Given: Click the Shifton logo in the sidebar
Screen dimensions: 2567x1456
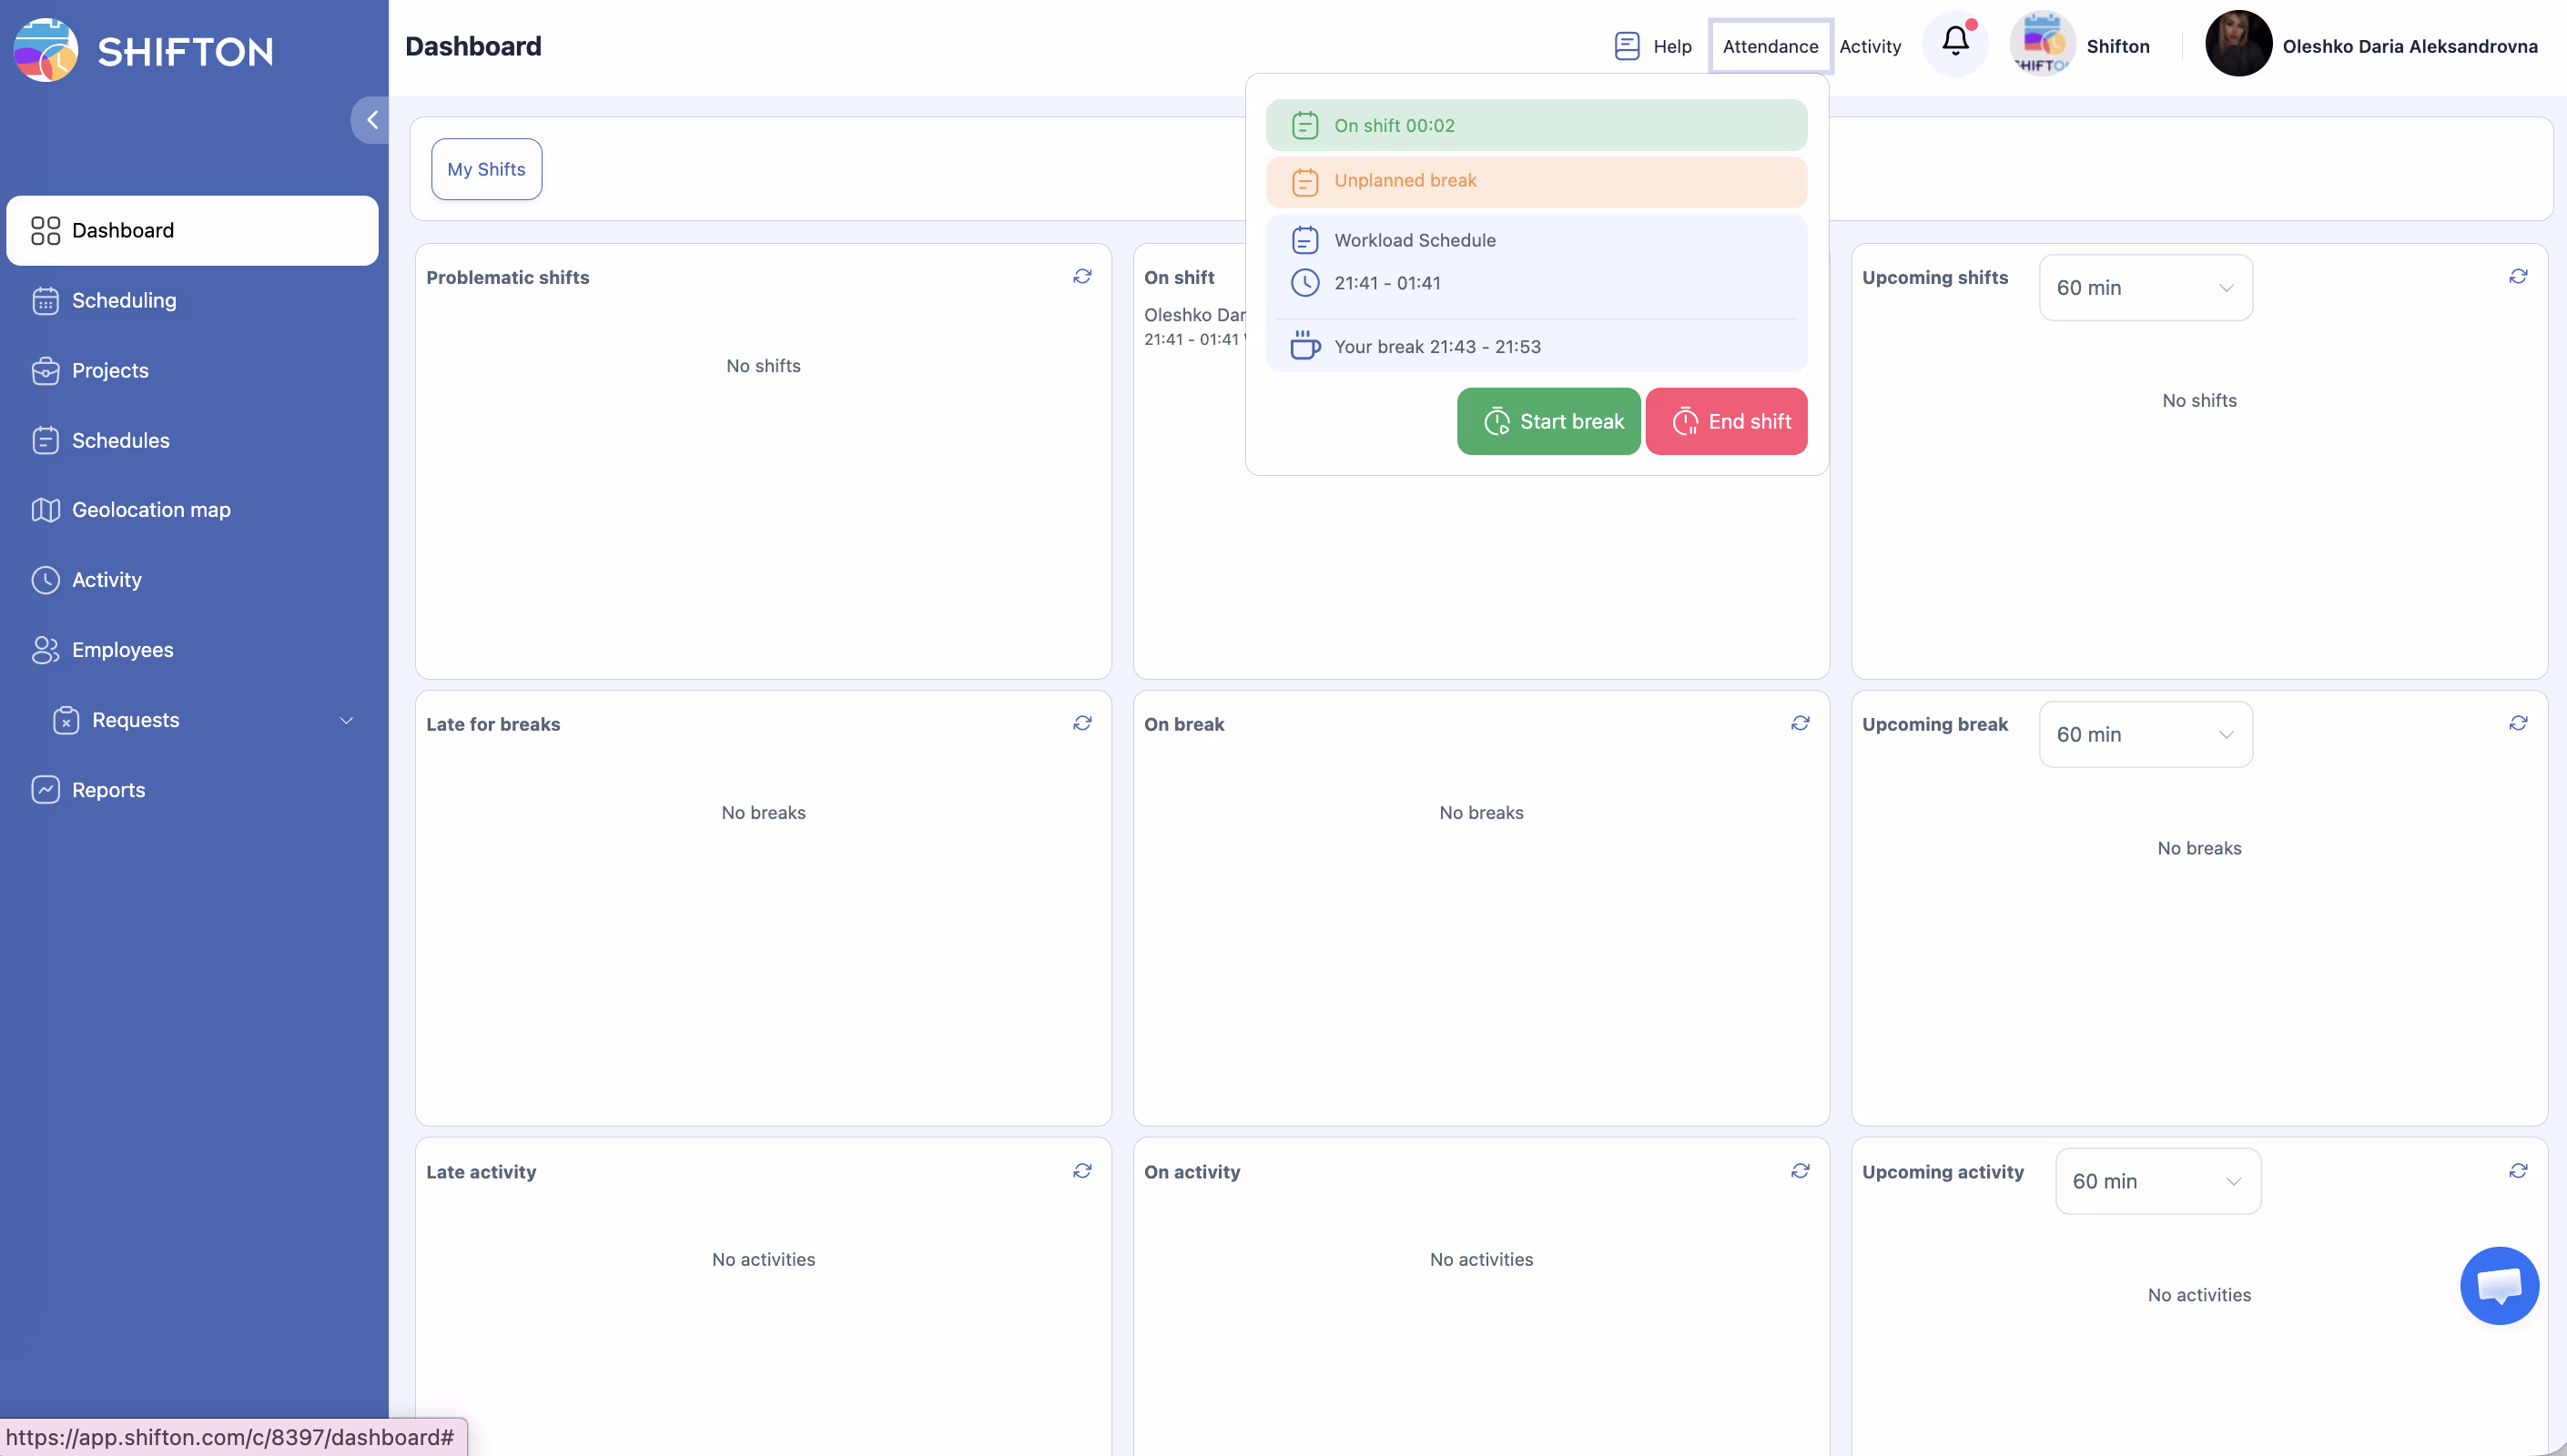Looking at the screenshot, I should 145,50.
